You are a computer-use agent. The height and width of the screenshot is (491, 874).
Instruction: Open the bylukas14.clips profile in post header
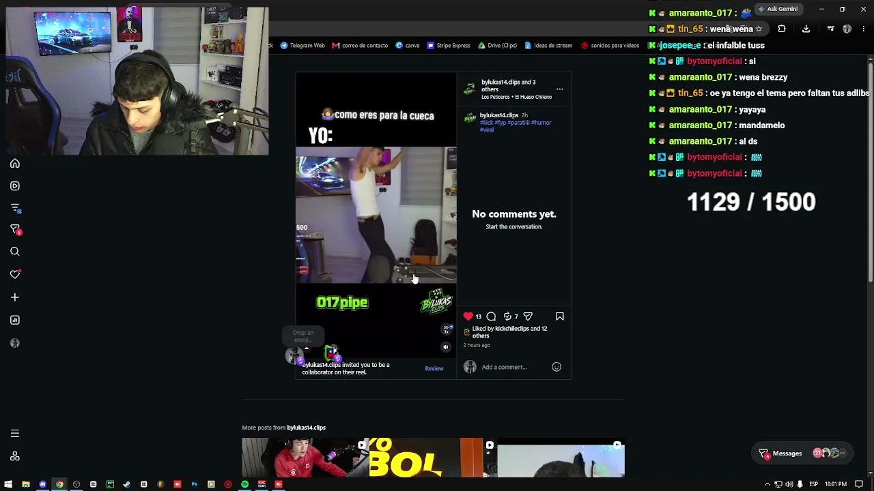click(x=501, y=82)
